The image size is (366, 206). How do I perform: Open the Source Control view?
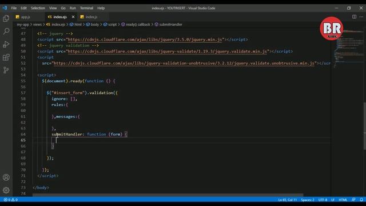[6, 70]
